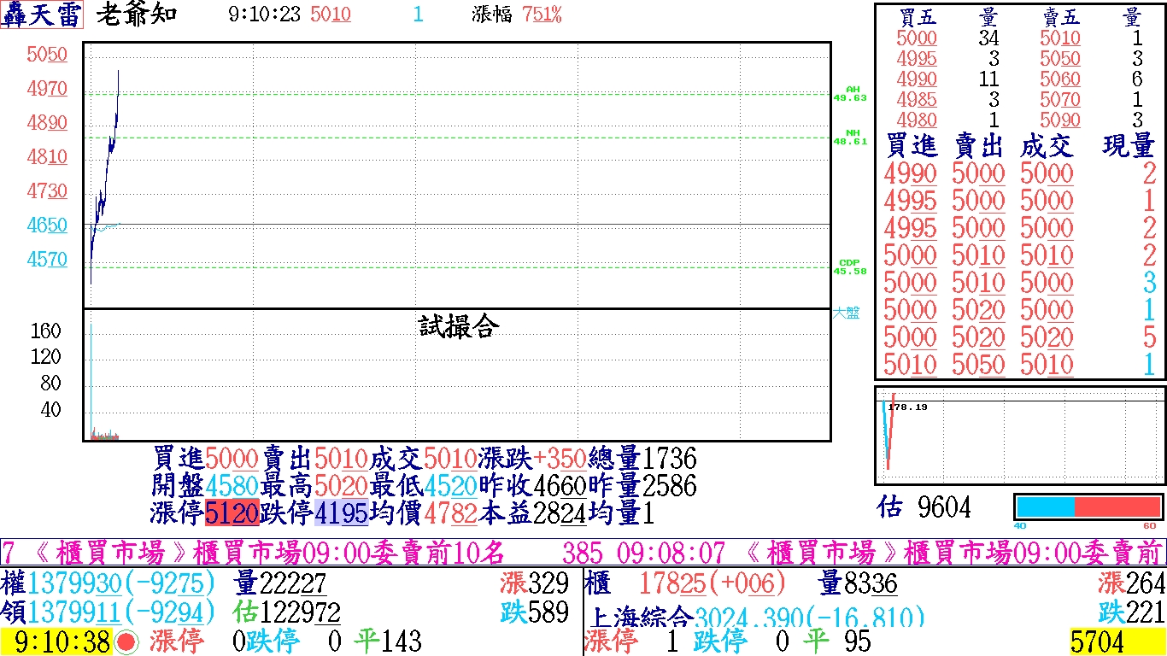The height and width of the screenshot is (656, 1167).
Task: Click the 買五 column header
Action: click(918, 17)
